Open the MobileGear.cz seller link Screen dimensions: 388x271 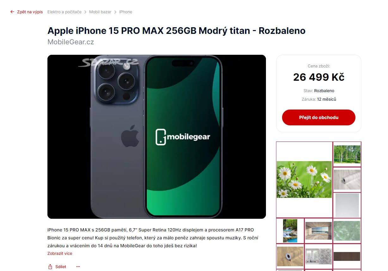point(71,42)
